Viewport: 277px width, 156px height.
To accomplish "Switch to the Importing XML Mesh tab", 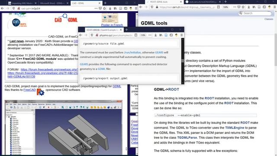I will click(22, 3).
